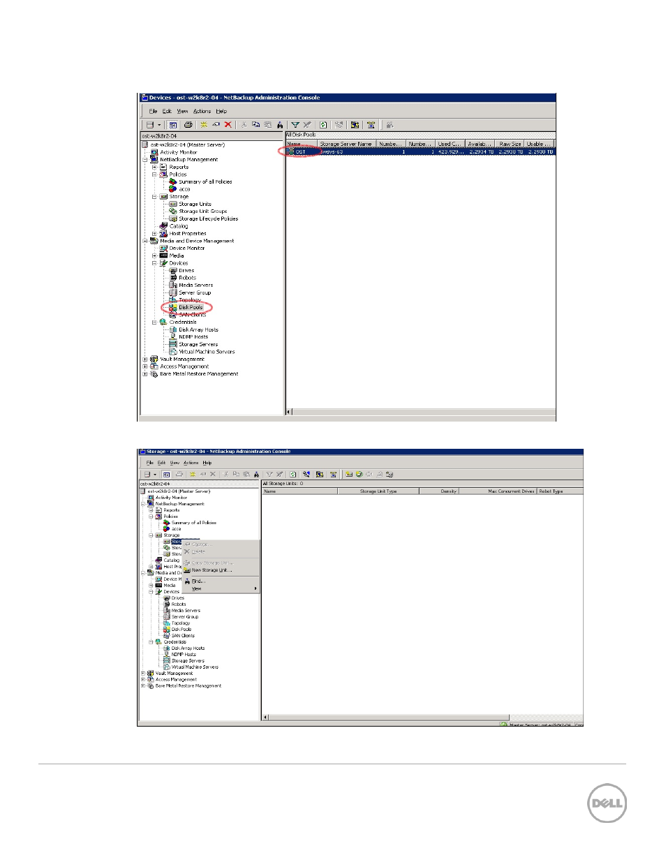The image size is (666, 862).
Task: Click Filter funnel icon in Storage toolbar
Action: (x=269, y=475)
